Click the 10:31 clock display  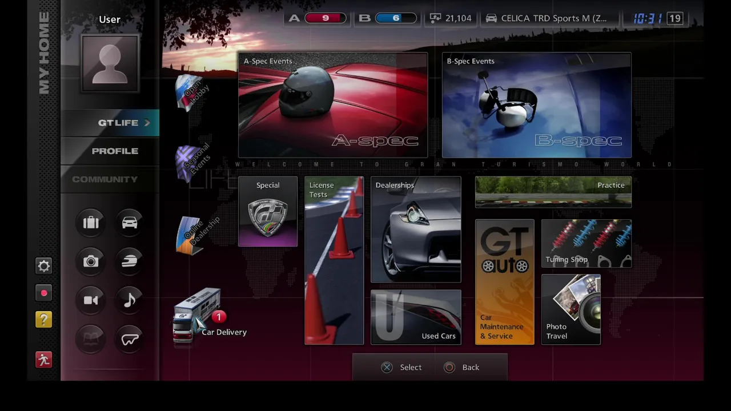coord(647,18)
